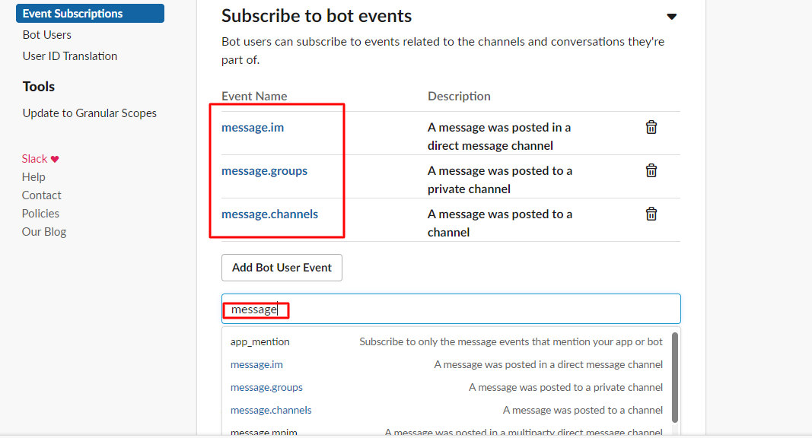
Task: Collapse the Subscribe to bot events section
Action: coord(671,17)
